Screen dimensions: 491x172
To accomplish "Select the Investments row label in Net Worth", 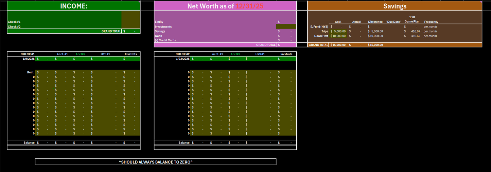I will pyautogui.click(x=163, y=26).
